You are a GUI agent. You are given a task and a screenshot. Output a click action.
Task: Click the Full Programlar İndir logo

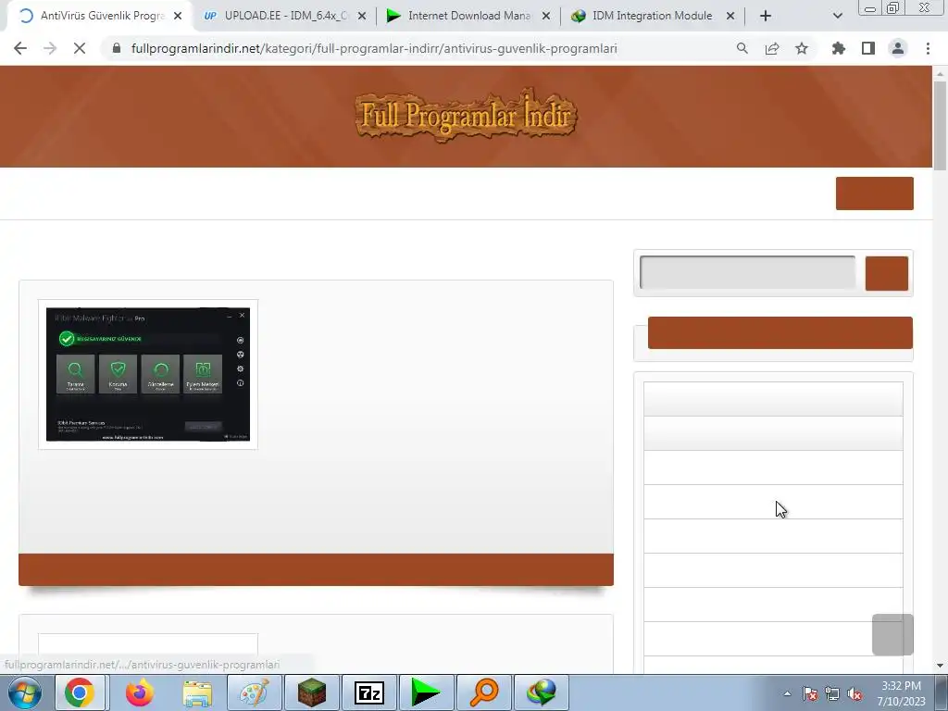[x=466, y=116]
